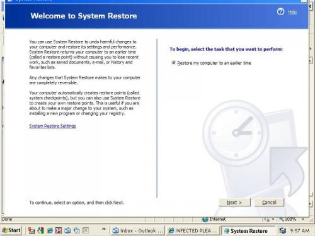The width and height of the screenshot is (315, 236).
Task: Click the Help question mark icon
Action: click(280, 12)
